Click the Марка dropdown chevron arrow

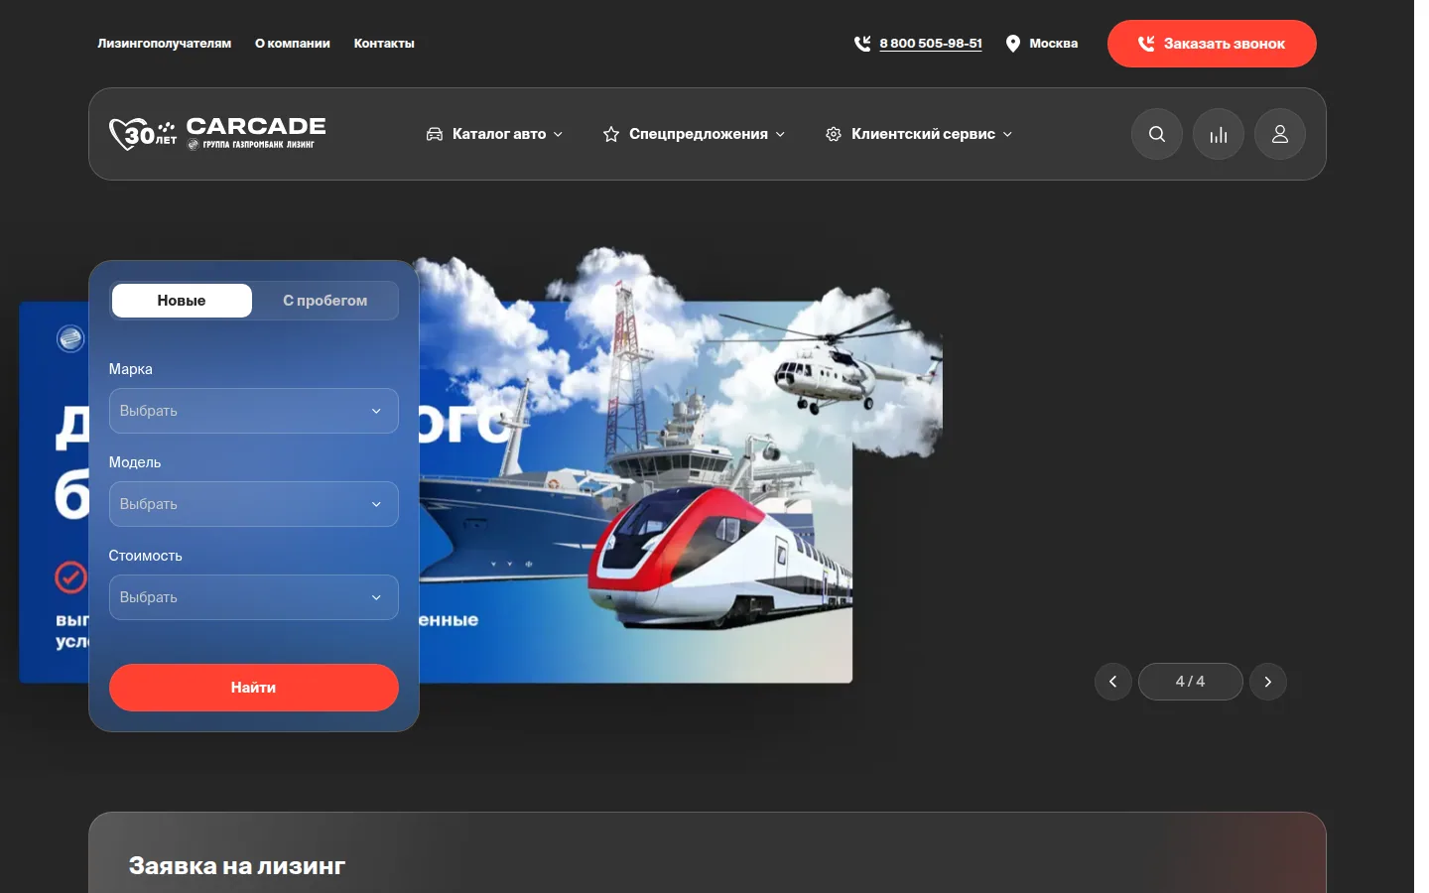(x=376, y=411)
